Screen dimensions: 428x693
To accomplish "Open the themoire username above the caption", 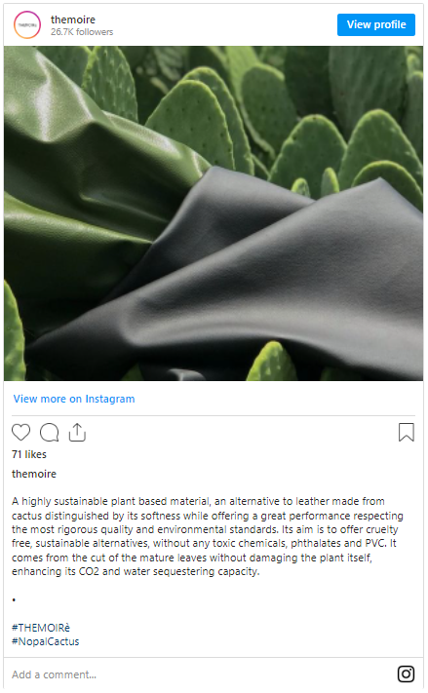I will [x=34, y=474].
